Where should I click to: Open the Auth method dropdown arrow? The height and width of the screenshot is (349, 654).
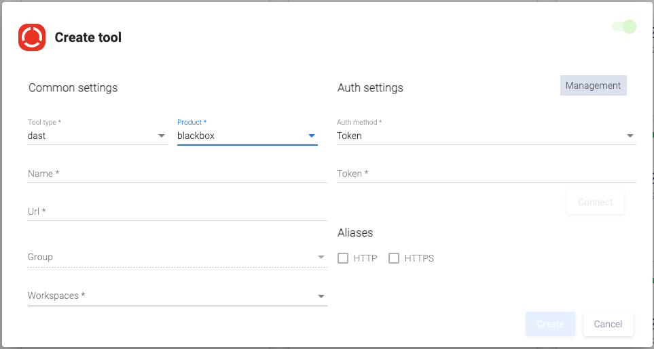[630, 136]
